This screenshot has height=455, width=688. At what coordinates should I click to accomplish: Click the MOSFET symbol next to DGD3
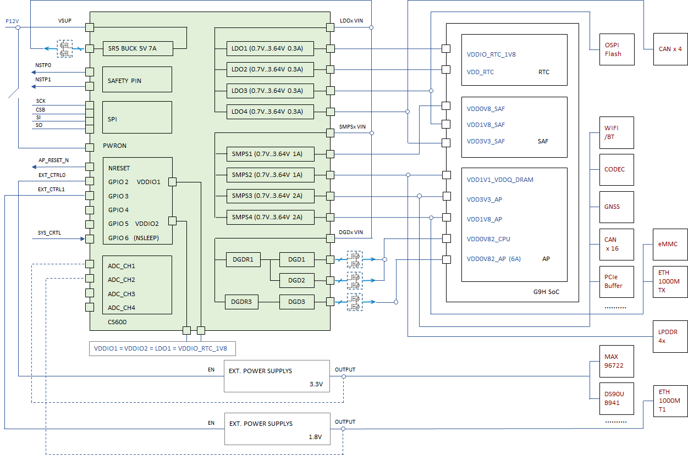click(x=354, y=301)
